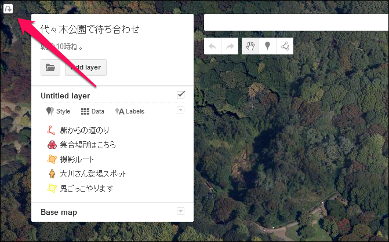The width and height of the screenshot is (389, 242).
Task: Redo the action with the forward arrow
Action: 230,46
